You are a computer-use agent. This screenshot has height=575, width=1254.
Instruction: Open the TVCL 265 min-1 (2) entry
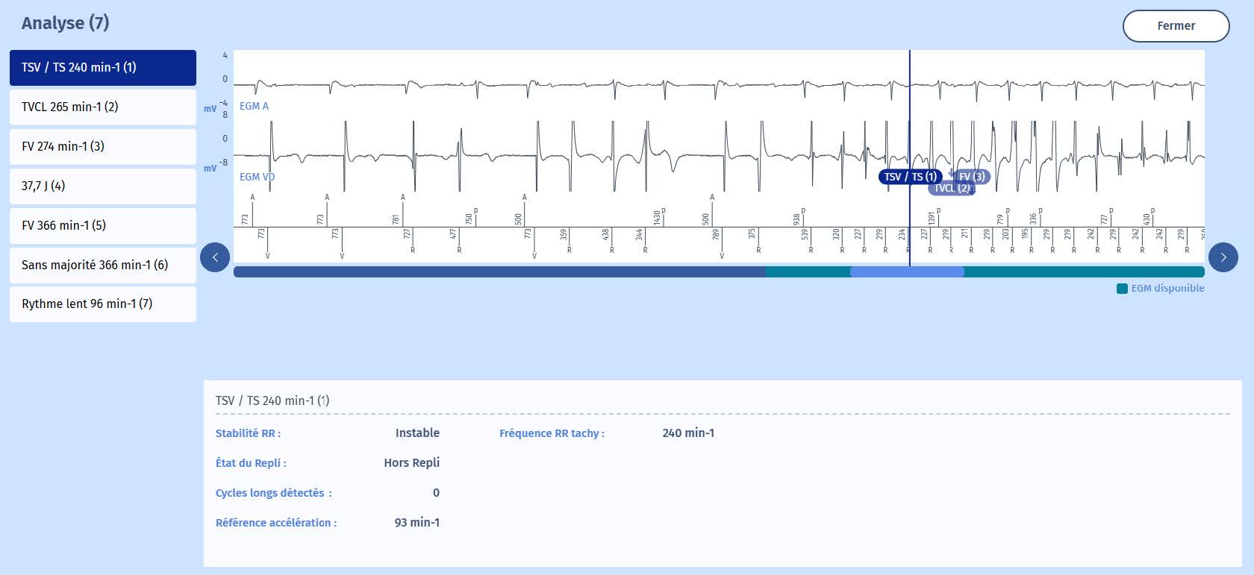pos(103,107)
